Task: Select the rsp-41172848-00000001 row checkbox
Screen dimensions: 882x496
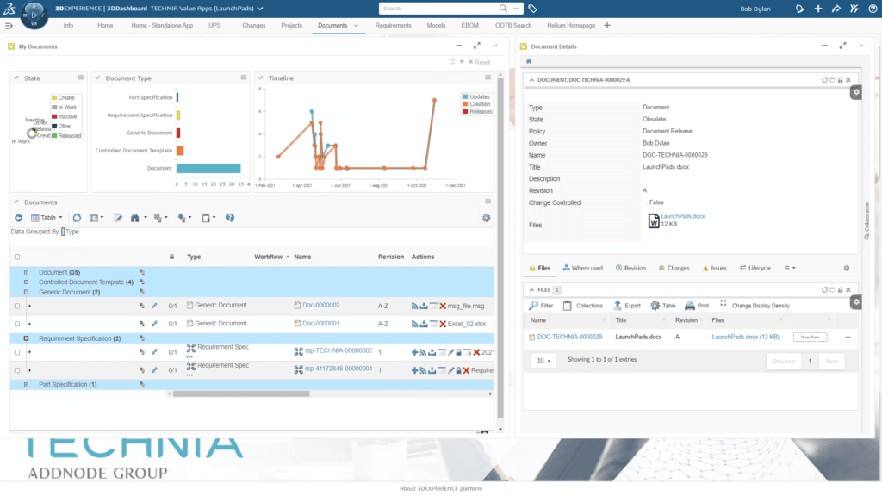Action: click(17, 370)
